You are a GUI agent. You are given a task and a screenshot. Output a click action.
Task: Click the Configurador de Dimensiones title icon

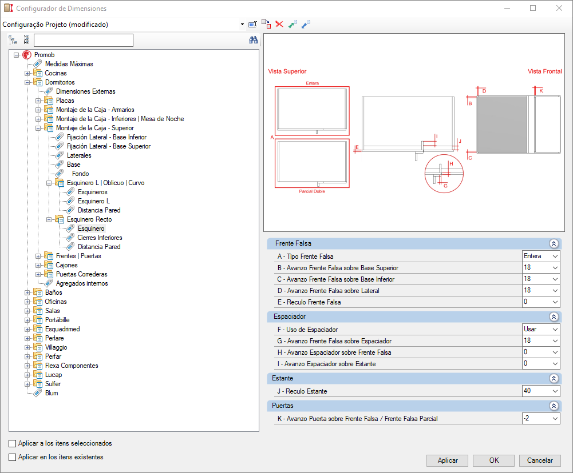[9, 8]
